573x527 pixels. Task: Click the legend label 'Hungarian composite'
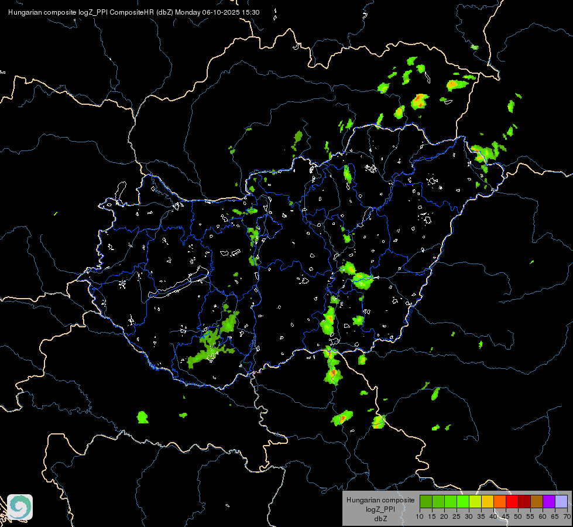tap(380, 500)
